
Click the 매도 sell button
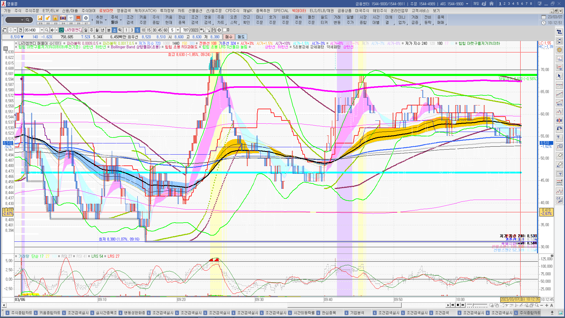click(241, 37)
